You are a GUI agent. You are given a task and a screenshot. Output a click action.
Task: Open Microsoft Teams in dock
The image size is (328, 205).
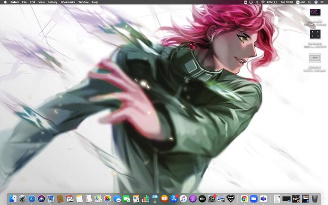pyautogui.click(x=263, y=198)
